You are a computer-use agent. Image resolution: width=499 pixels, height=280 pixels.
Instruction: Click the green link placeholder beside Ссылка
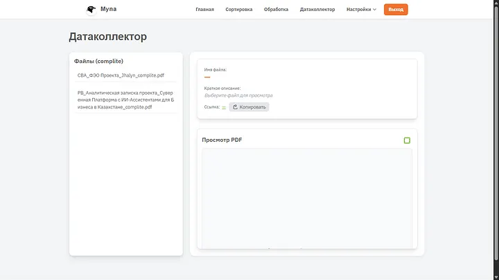click(224, 108)
